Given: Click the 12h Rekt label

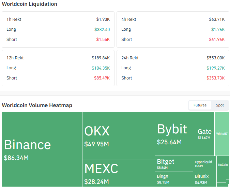Looking at the screenshot, I should [x=15, y=58].
